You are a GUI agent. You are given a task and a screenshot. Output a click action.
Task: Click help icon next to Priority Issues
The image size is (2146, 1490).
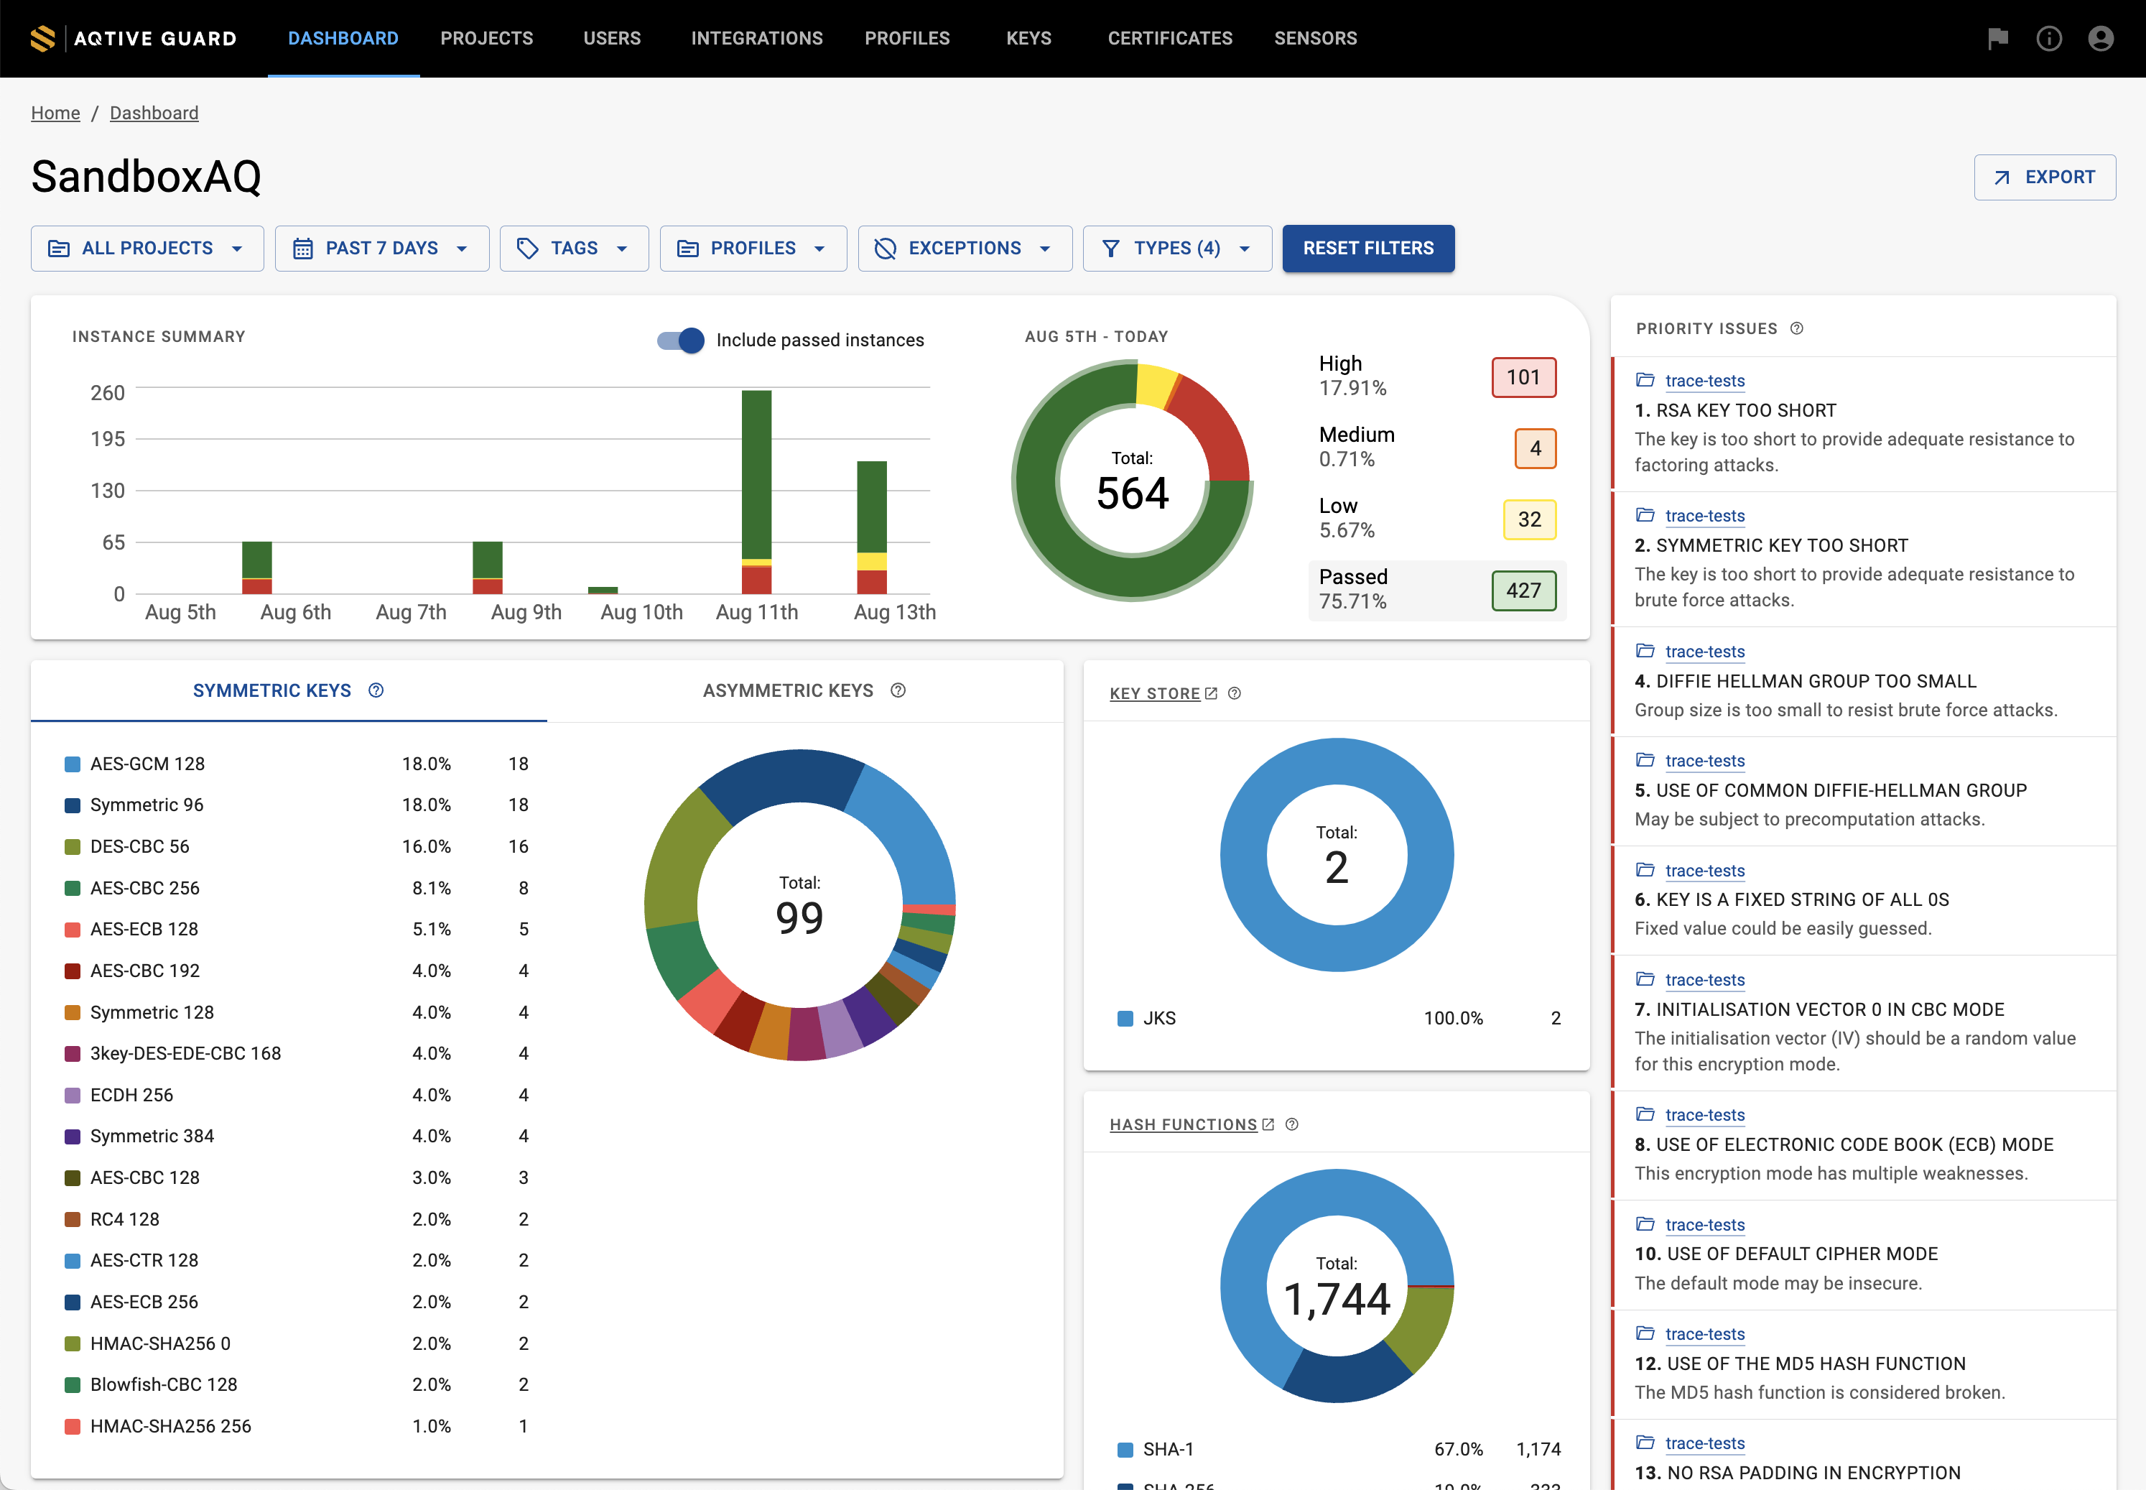[1797, 328]
